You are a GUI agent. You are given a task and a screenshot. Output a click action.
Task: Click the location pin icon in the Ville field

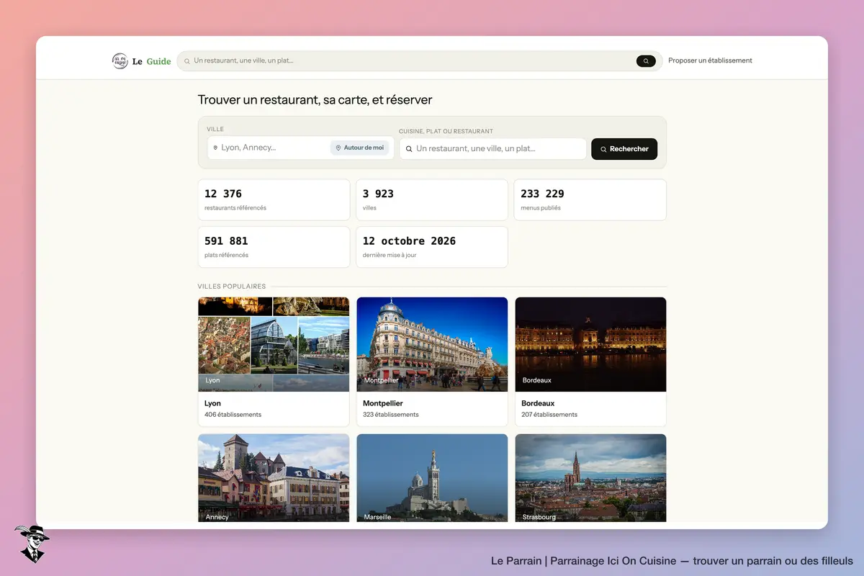point(215,148)
